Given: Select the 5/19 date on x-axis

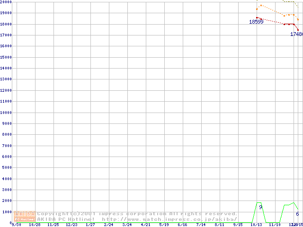Looking at the screenshot, I should (x=164, y=225).
